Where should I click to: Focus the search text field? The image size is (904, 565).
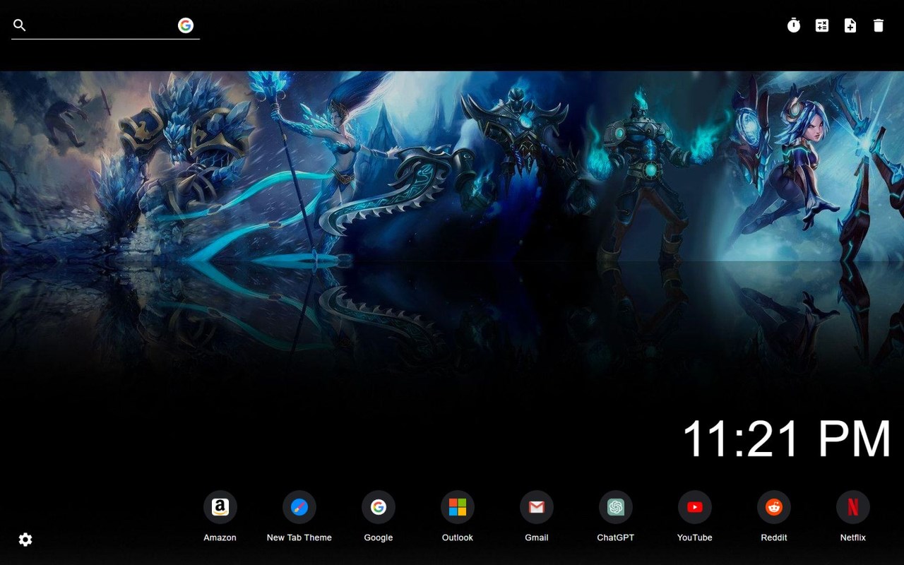coord(102,25)
